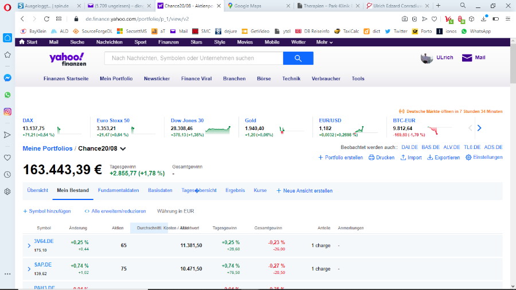Click the Exportieren download icon
This screenshot has width=516, height=290.
[430, 158]
